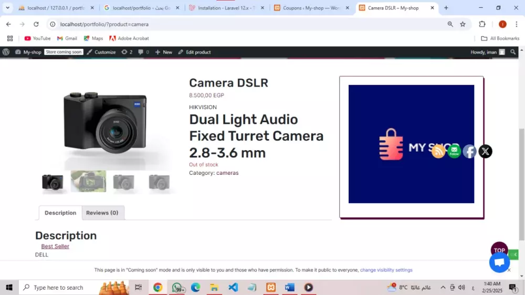
Task: Open XAMPP from the taskbar
Action: pyautogui.click(x=271, y=287)
